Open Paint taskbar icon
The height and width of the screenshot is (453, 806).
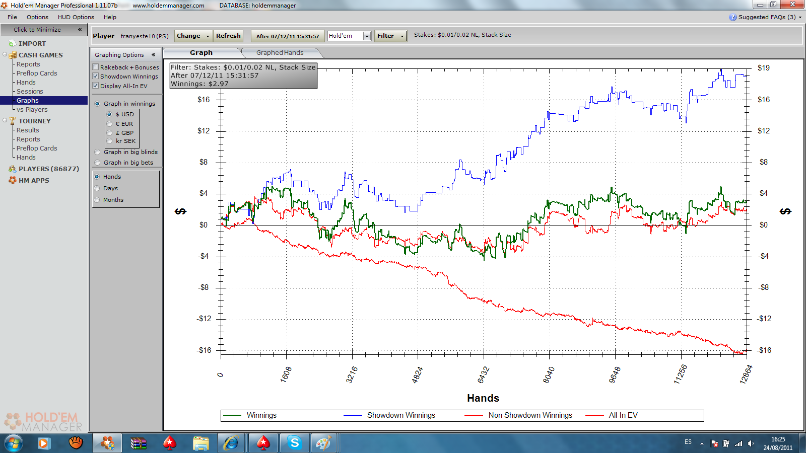[323, 443]
